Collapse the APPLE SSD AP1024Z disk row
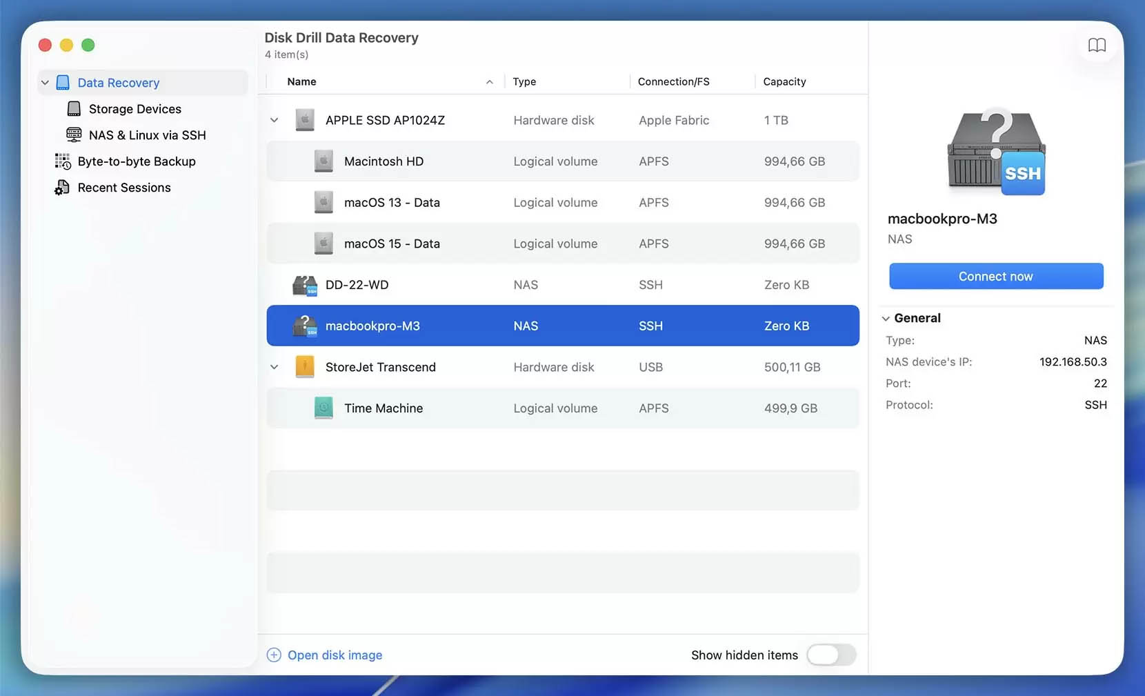This screenshot has height=696, width=1145. coord(275,120)
